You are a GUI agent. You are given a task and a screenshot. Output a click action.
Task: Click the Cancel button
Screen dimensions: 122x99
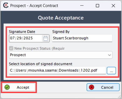point(103,87)
